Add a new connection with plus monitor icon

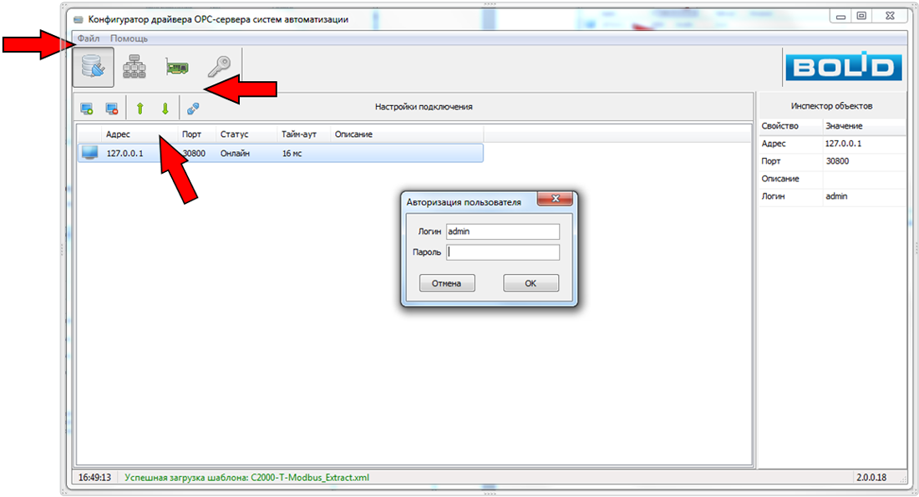[x=86, y=108]
